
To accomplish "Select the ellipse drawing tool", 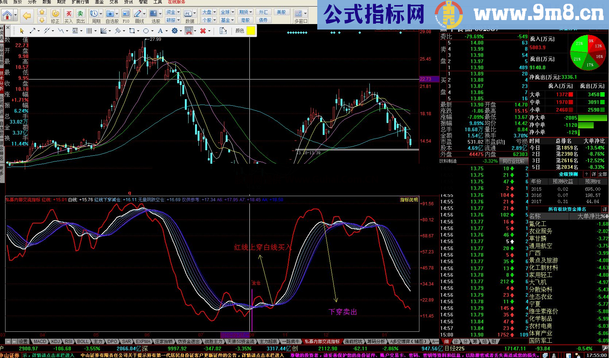I will [146, 31].
